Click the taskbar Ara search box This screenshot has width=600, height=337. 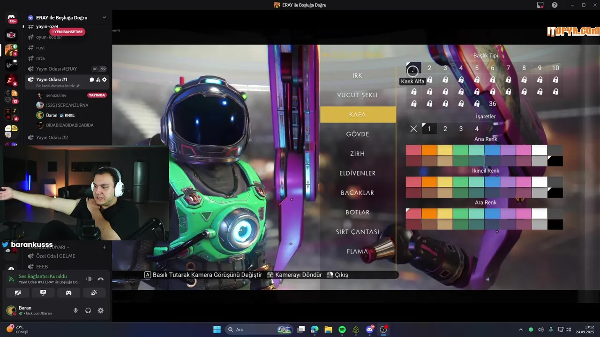coord(260,330)
